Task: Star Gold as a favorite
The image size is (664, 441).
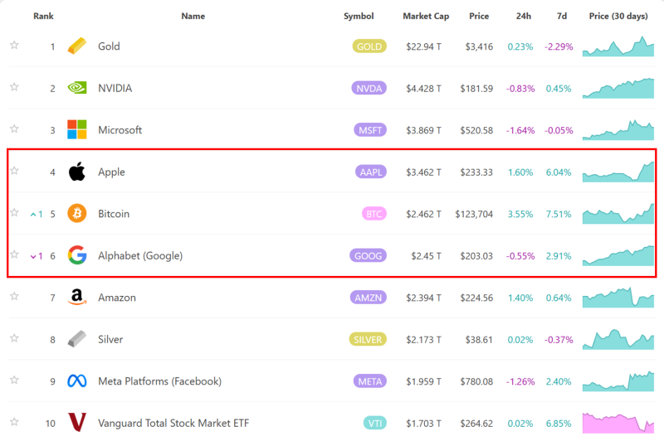Action: 14,45
